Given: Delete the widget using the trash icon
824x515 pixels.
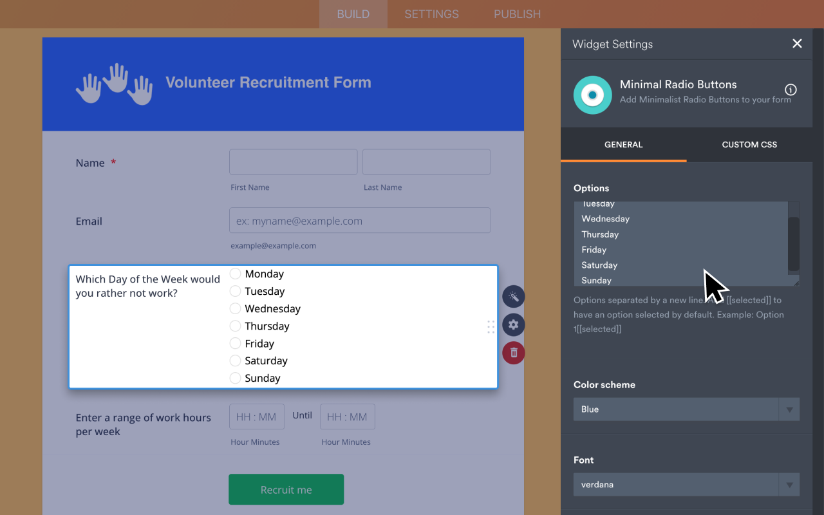Looking at the screenshot, I should (x=513, y=353).
